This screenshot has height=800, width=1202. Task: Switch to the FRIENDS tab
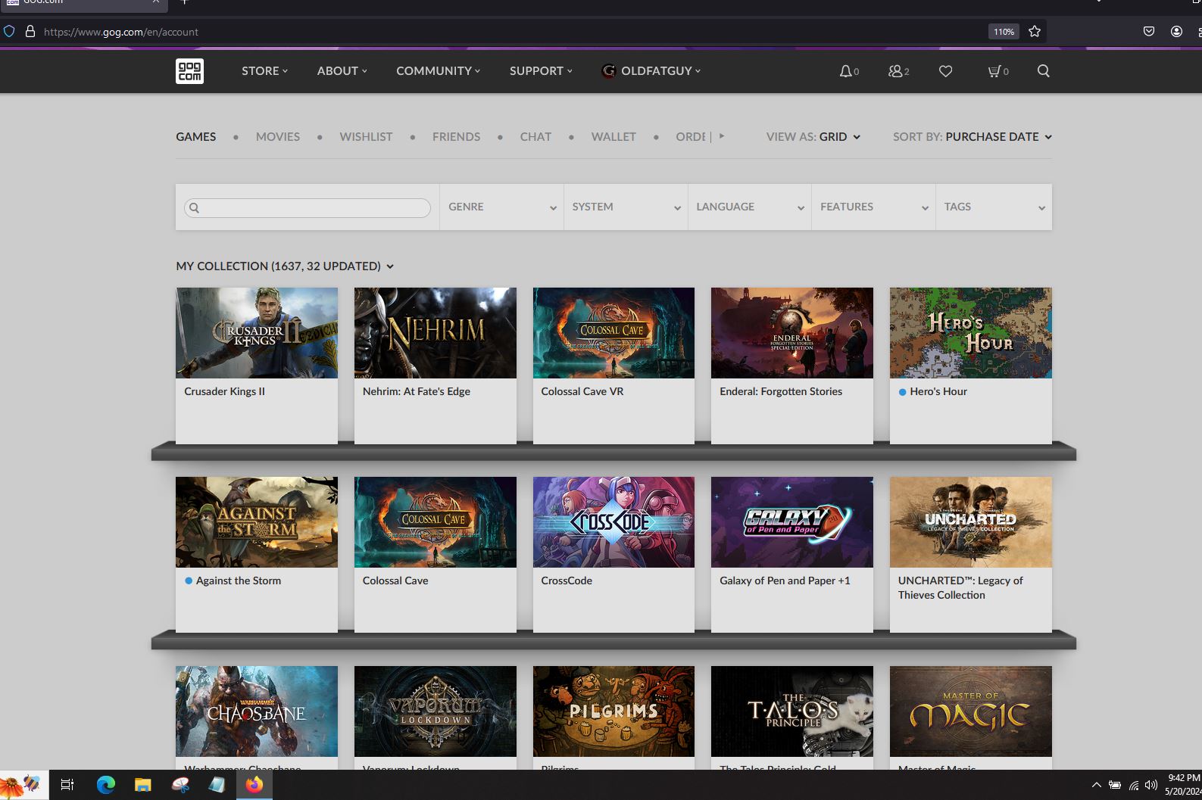pos(456,137)
